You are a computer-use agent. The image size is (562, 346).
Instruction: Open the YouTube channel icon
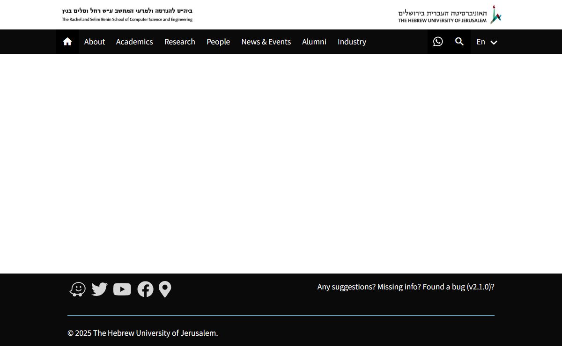click(122, 289)
